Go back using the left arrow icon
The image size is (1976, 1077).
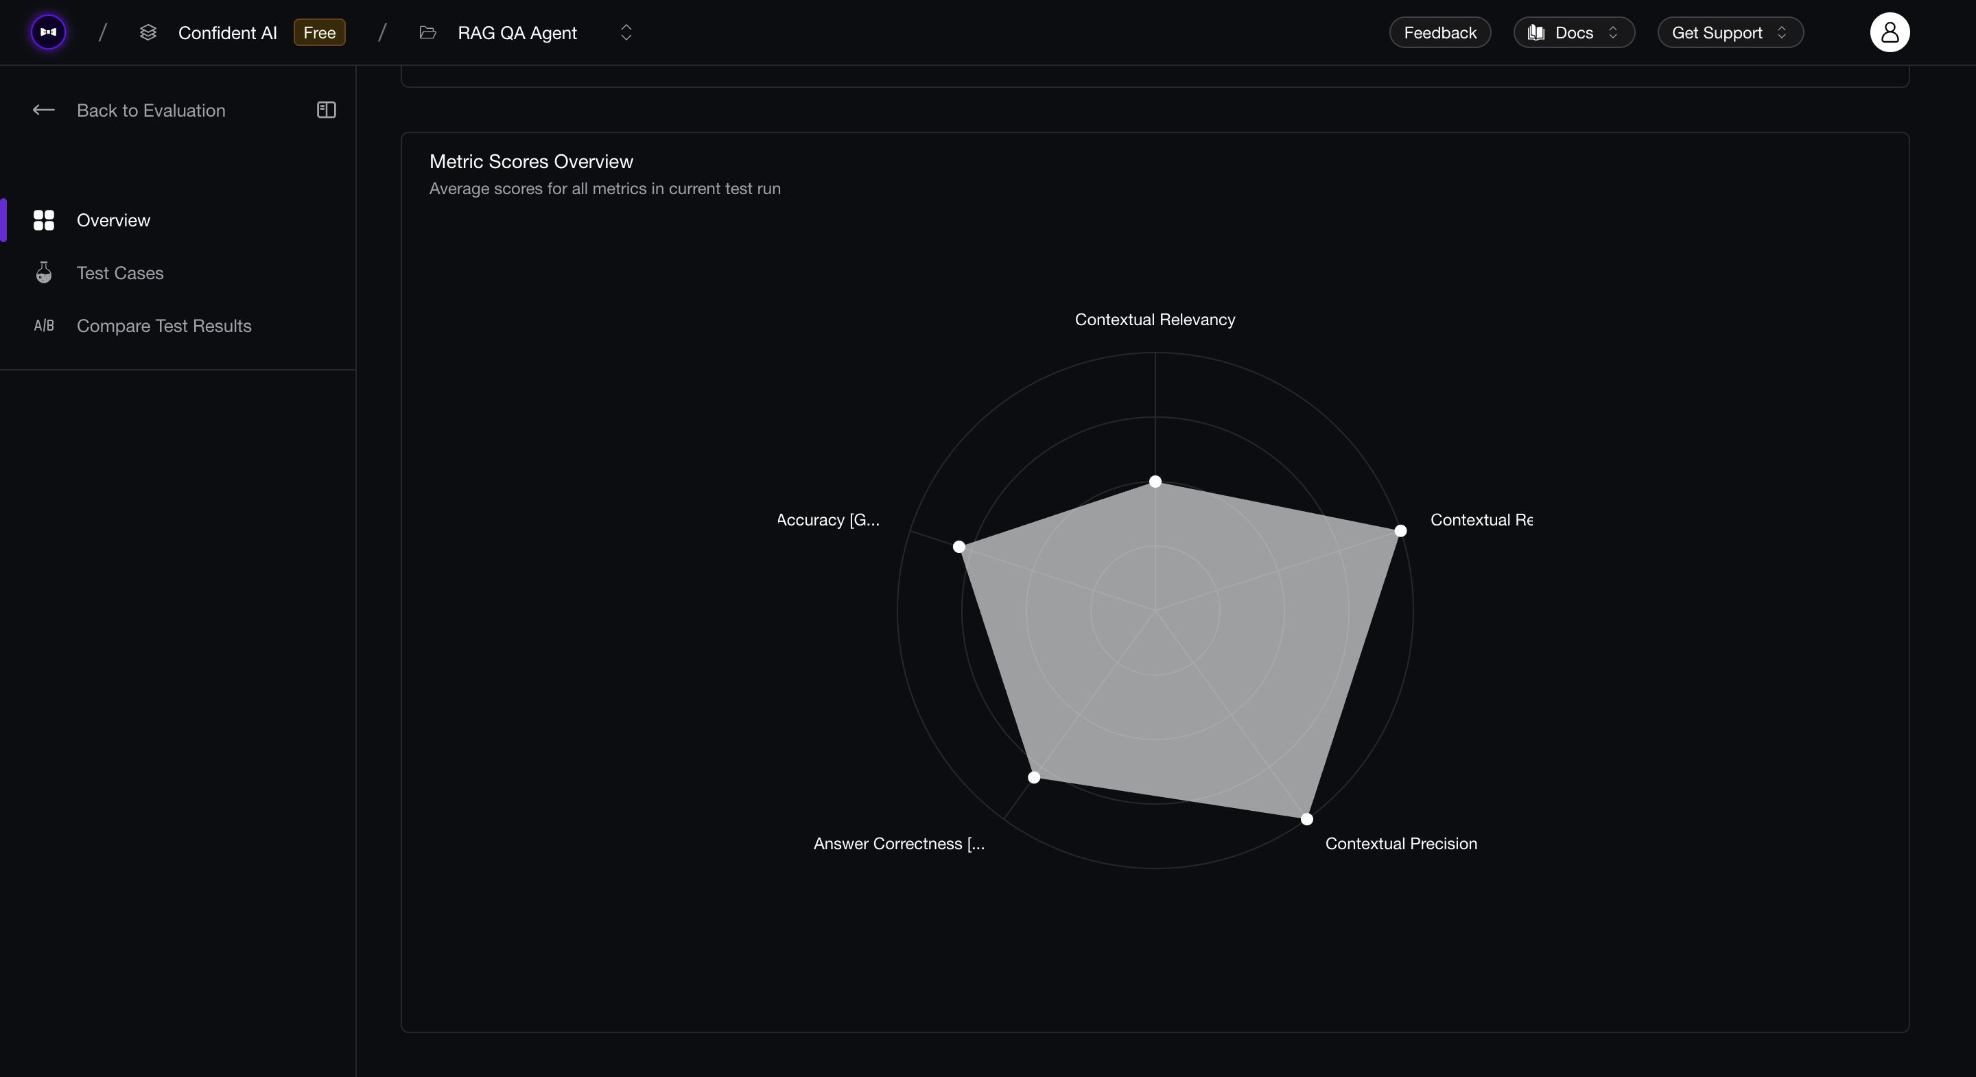[x=44, y=110]
